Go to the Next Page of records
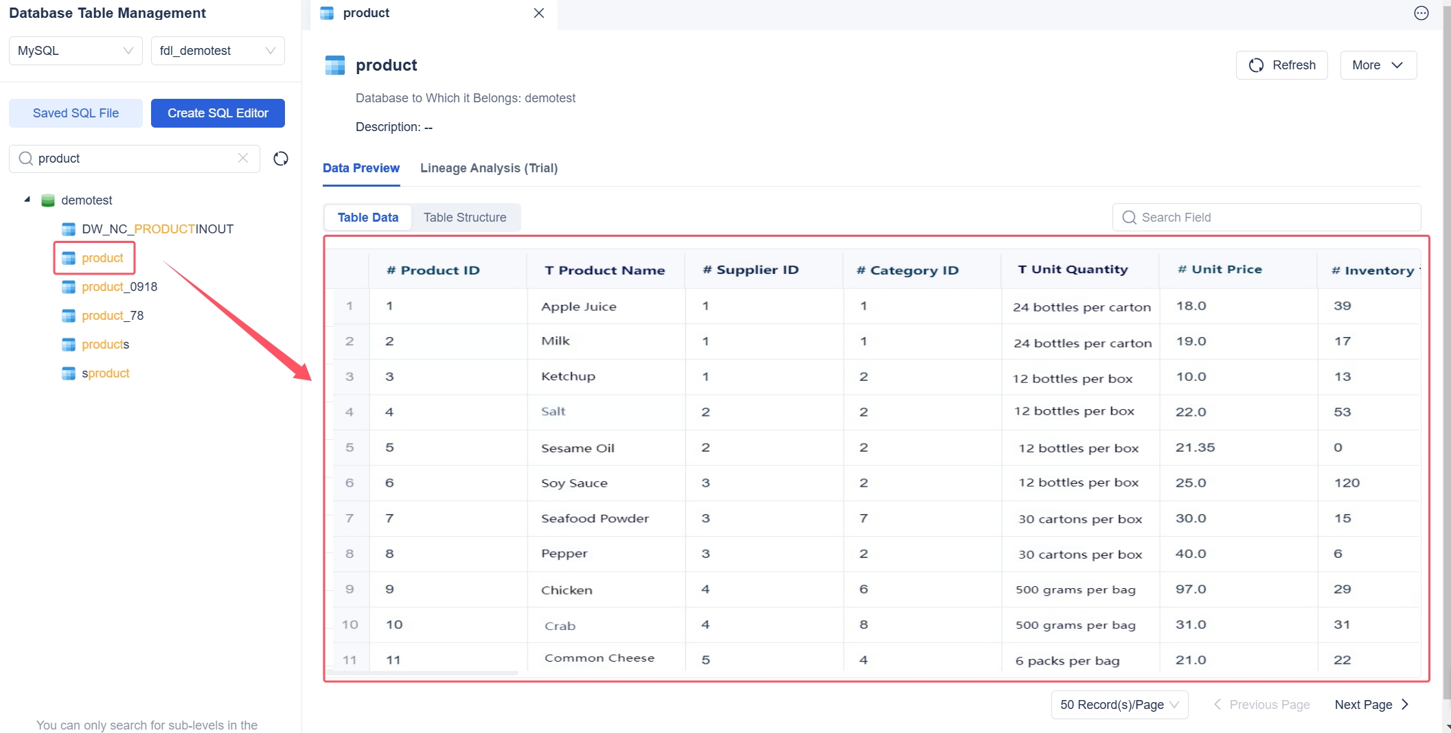This screenshot has width=1451, height=733. (1371, 704)
